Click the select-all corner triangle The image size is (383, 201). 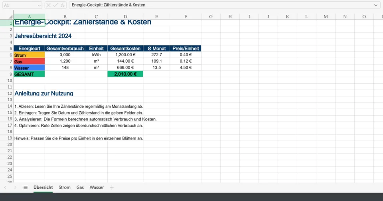click(6, 17)
